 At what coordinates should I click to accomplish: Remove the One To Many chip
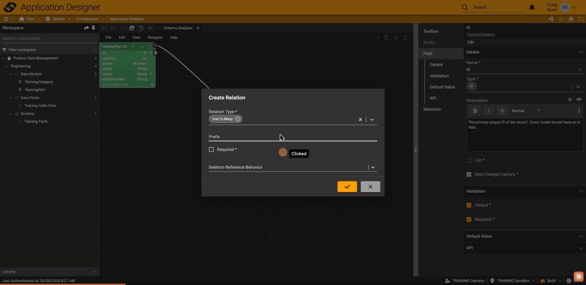coord(238,119)
